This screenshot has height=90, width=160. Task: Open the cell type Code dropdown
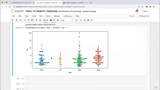(x=66, y=20)
